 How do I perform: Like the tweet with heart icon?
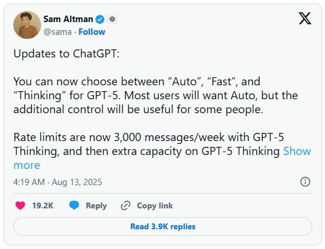(20, 205)
